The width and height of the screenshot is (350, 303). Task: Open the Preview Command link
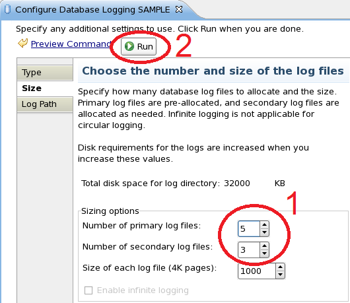(x=71, y=44)
